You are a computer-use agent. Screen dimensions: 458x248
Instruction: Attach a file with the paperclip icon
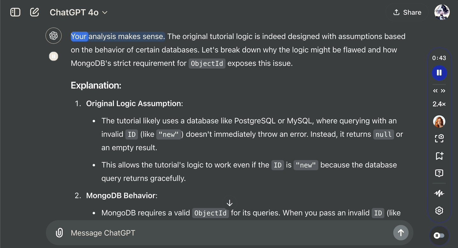tap(59, 233)
